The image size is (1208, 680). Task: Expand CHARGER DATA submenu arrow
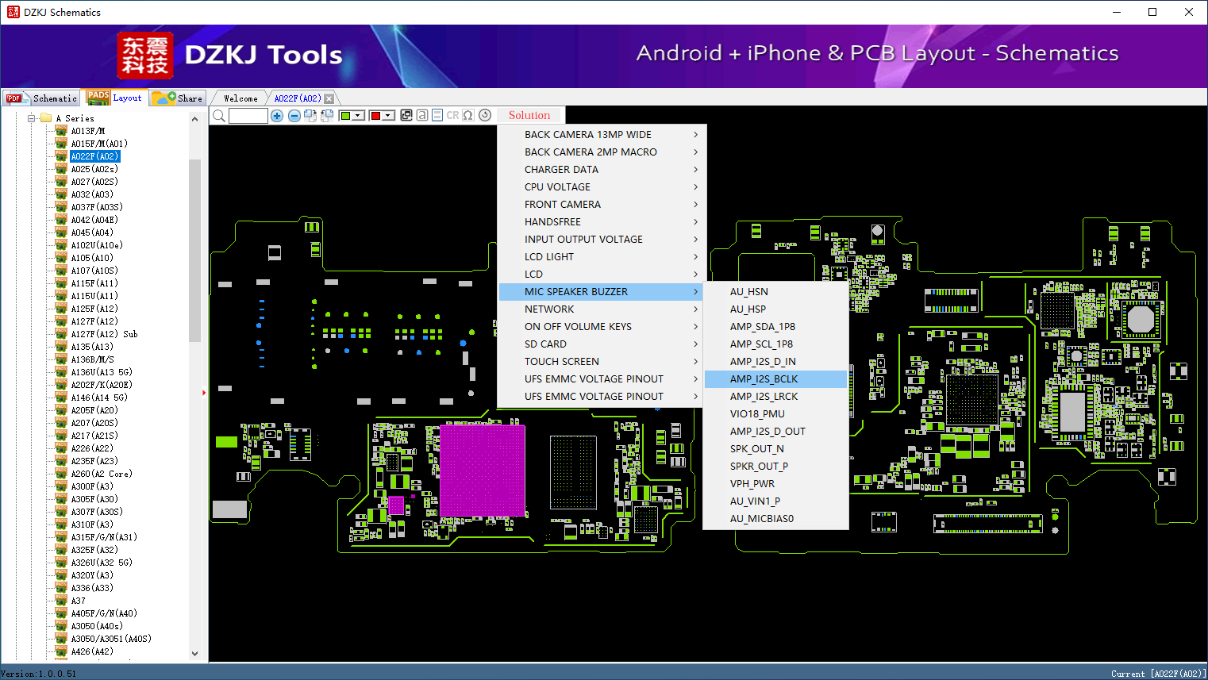(696, 170)
